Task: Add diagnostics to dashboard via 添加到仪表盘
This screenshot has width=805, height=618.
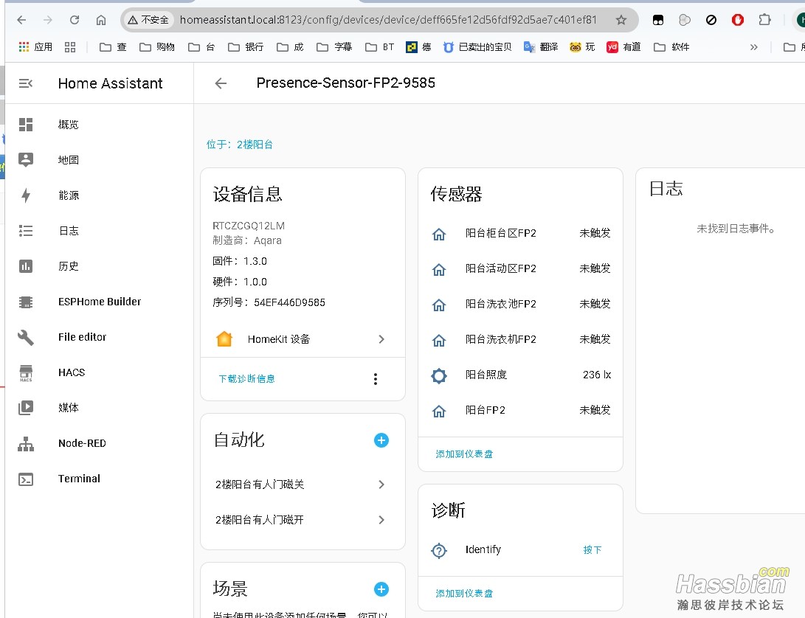Action: point(464,594)
